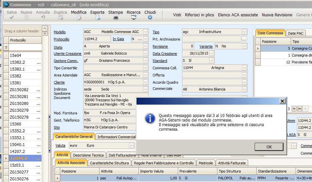Screen dimensions: 312x182
Task: Open the Valuta euro dropdown
Action: 131,146
